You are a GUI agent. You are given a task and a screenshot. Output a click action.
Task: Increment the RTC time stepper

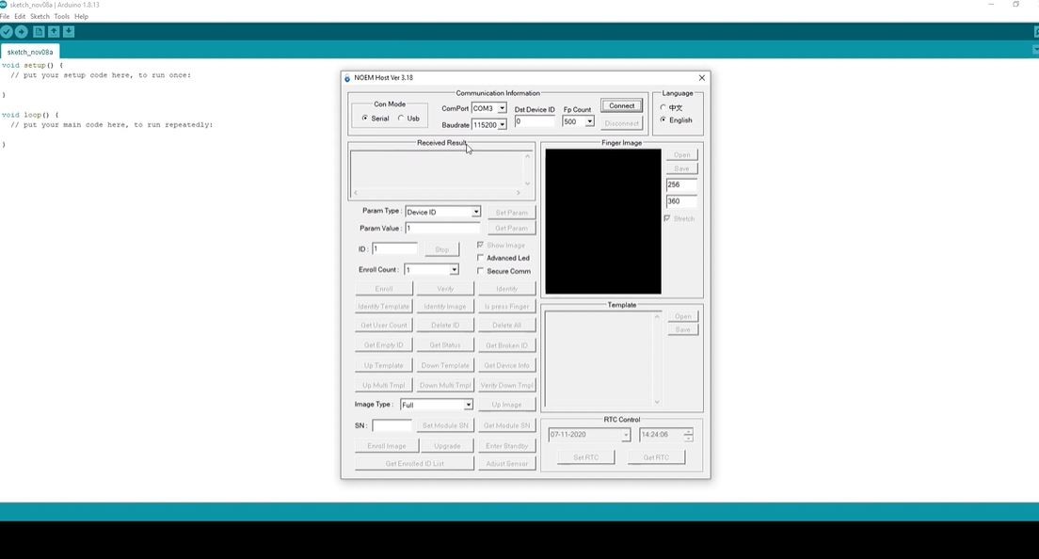pos(688,431)
